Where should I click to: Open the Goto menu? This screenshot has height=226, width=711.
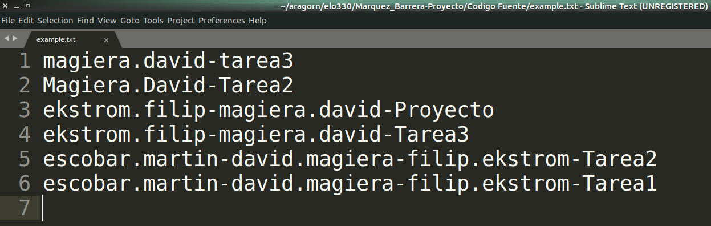130,21
